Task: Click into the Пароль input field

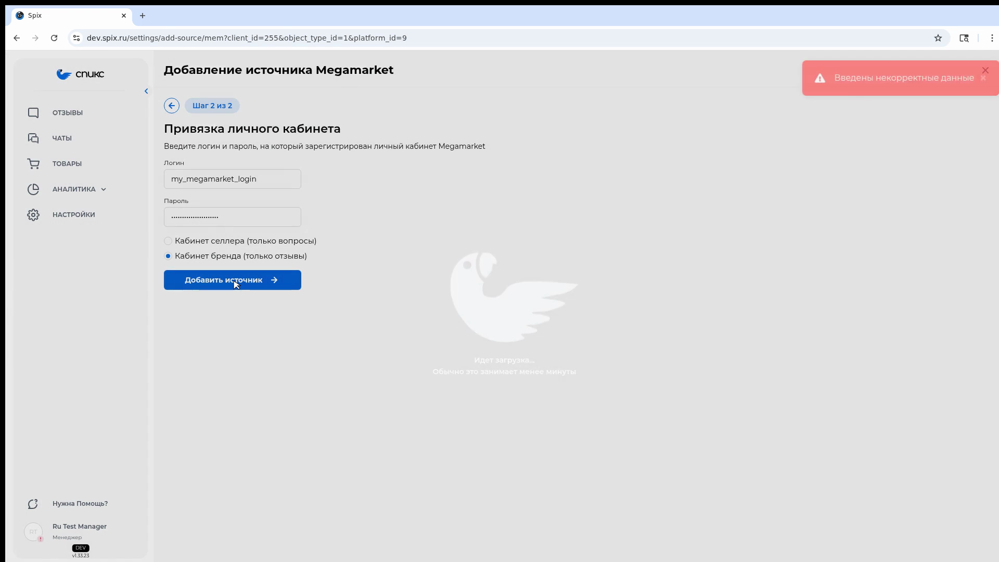Action: point(233,217)
